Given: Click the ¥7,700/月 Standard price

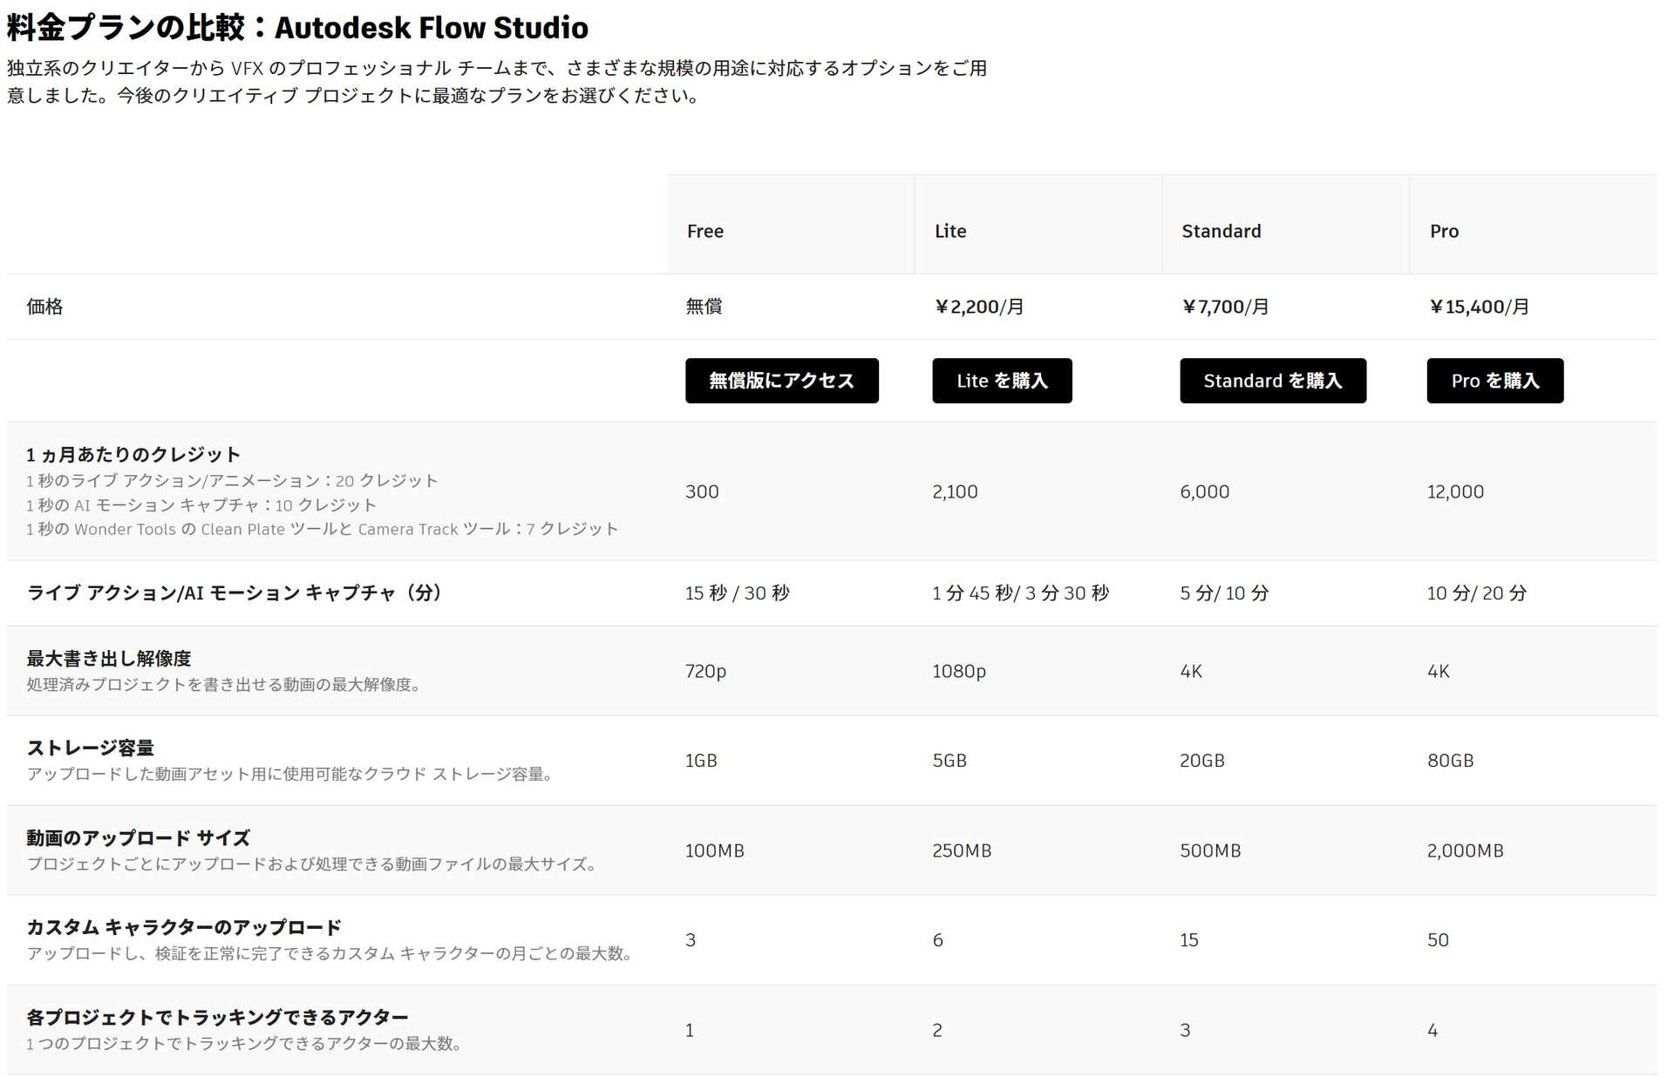Looking at the screenshot, I should coord(1225,307).
